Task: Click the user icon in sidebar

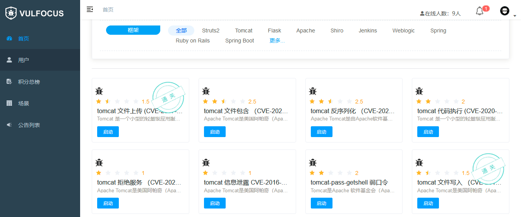Action: pos(10,60)
